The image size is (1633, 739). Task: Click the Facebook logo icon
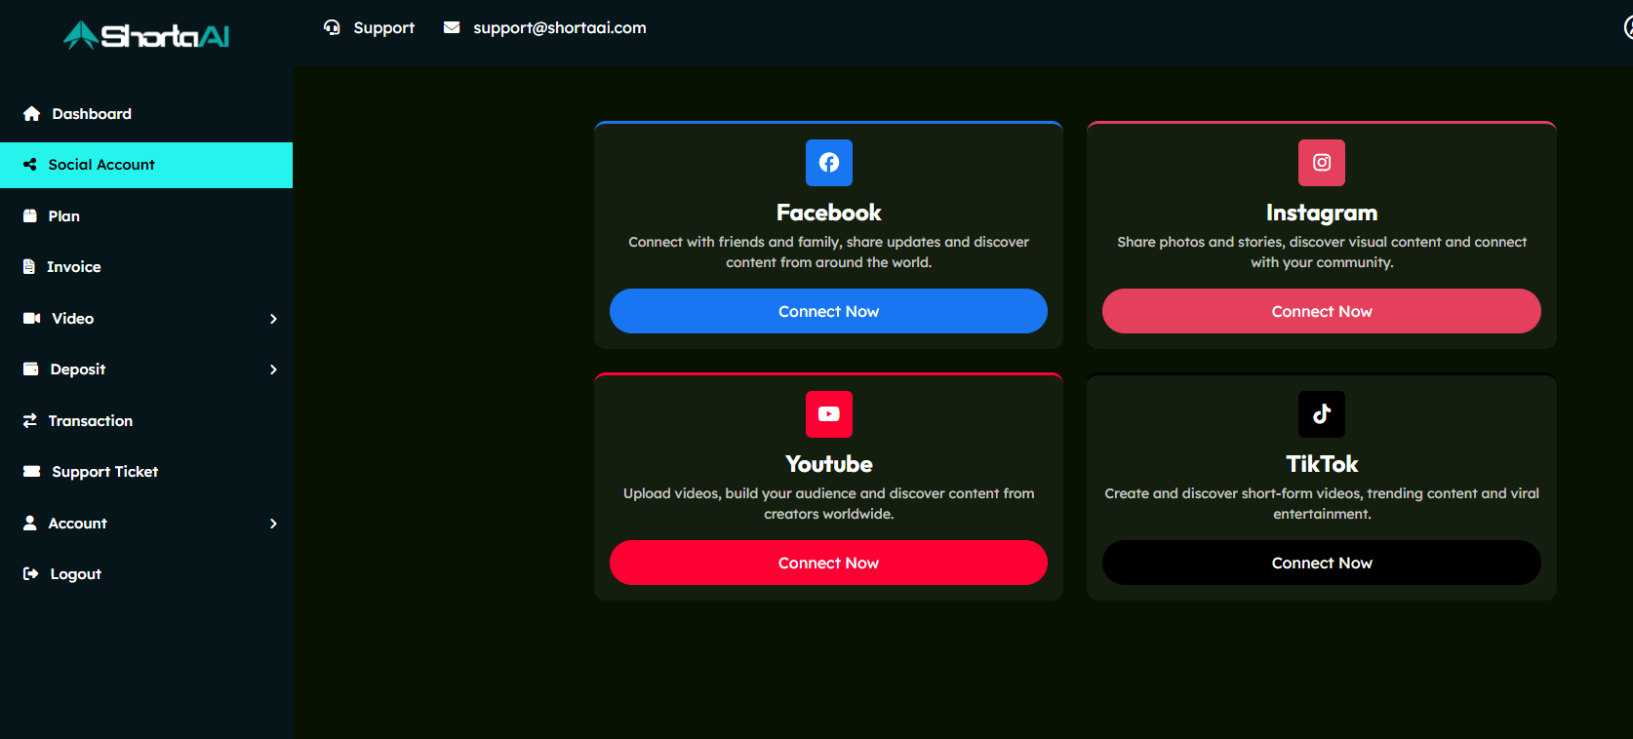pos(829,163)
